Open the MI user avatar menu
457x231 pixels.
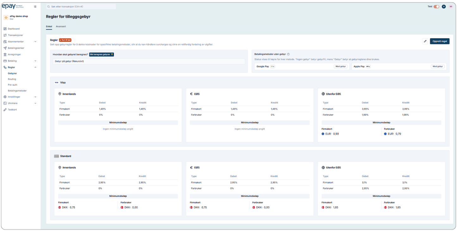451,7
